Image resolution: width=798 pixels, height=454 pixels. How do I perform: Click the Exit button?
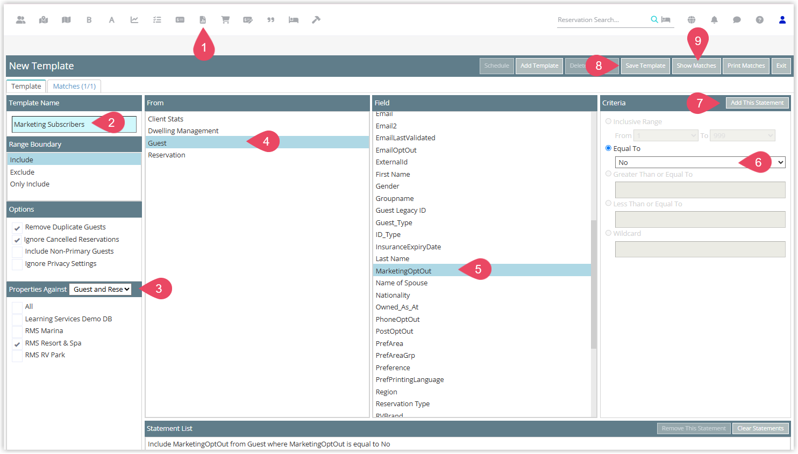[x=781, y=66]
